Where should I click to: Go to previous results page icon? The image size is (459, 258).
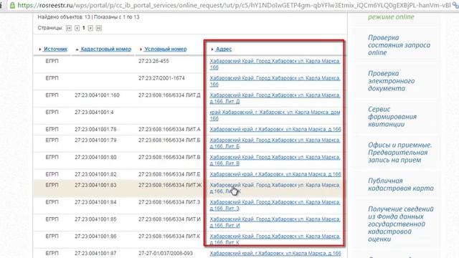77,28
